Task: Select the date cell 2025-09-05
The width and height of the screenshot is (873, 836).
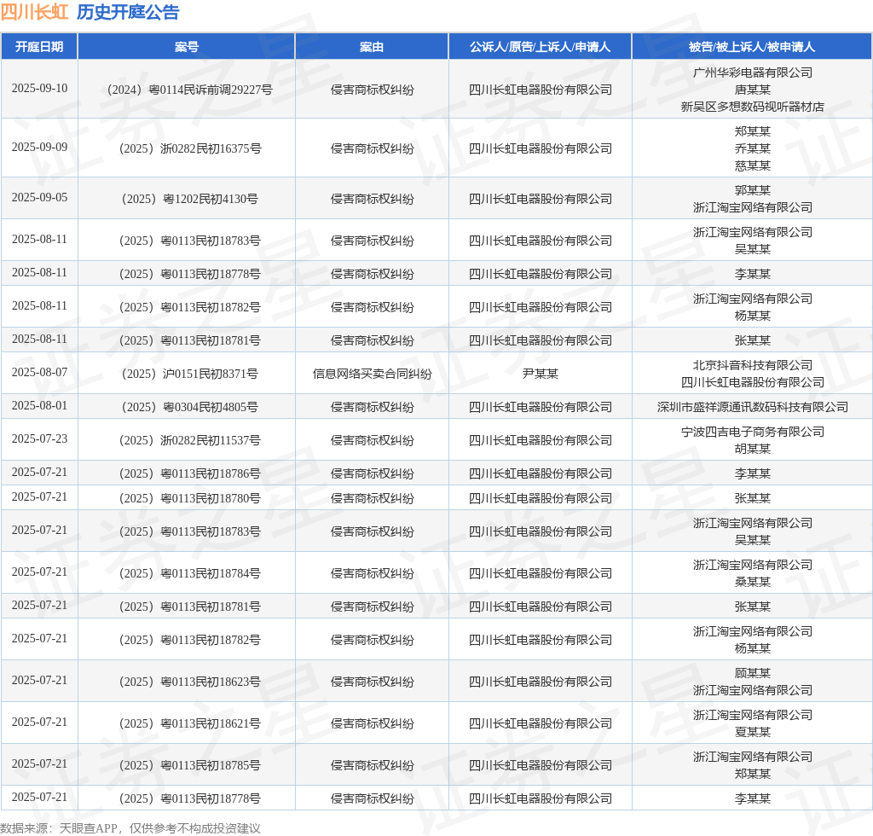Action: point(39,197)
